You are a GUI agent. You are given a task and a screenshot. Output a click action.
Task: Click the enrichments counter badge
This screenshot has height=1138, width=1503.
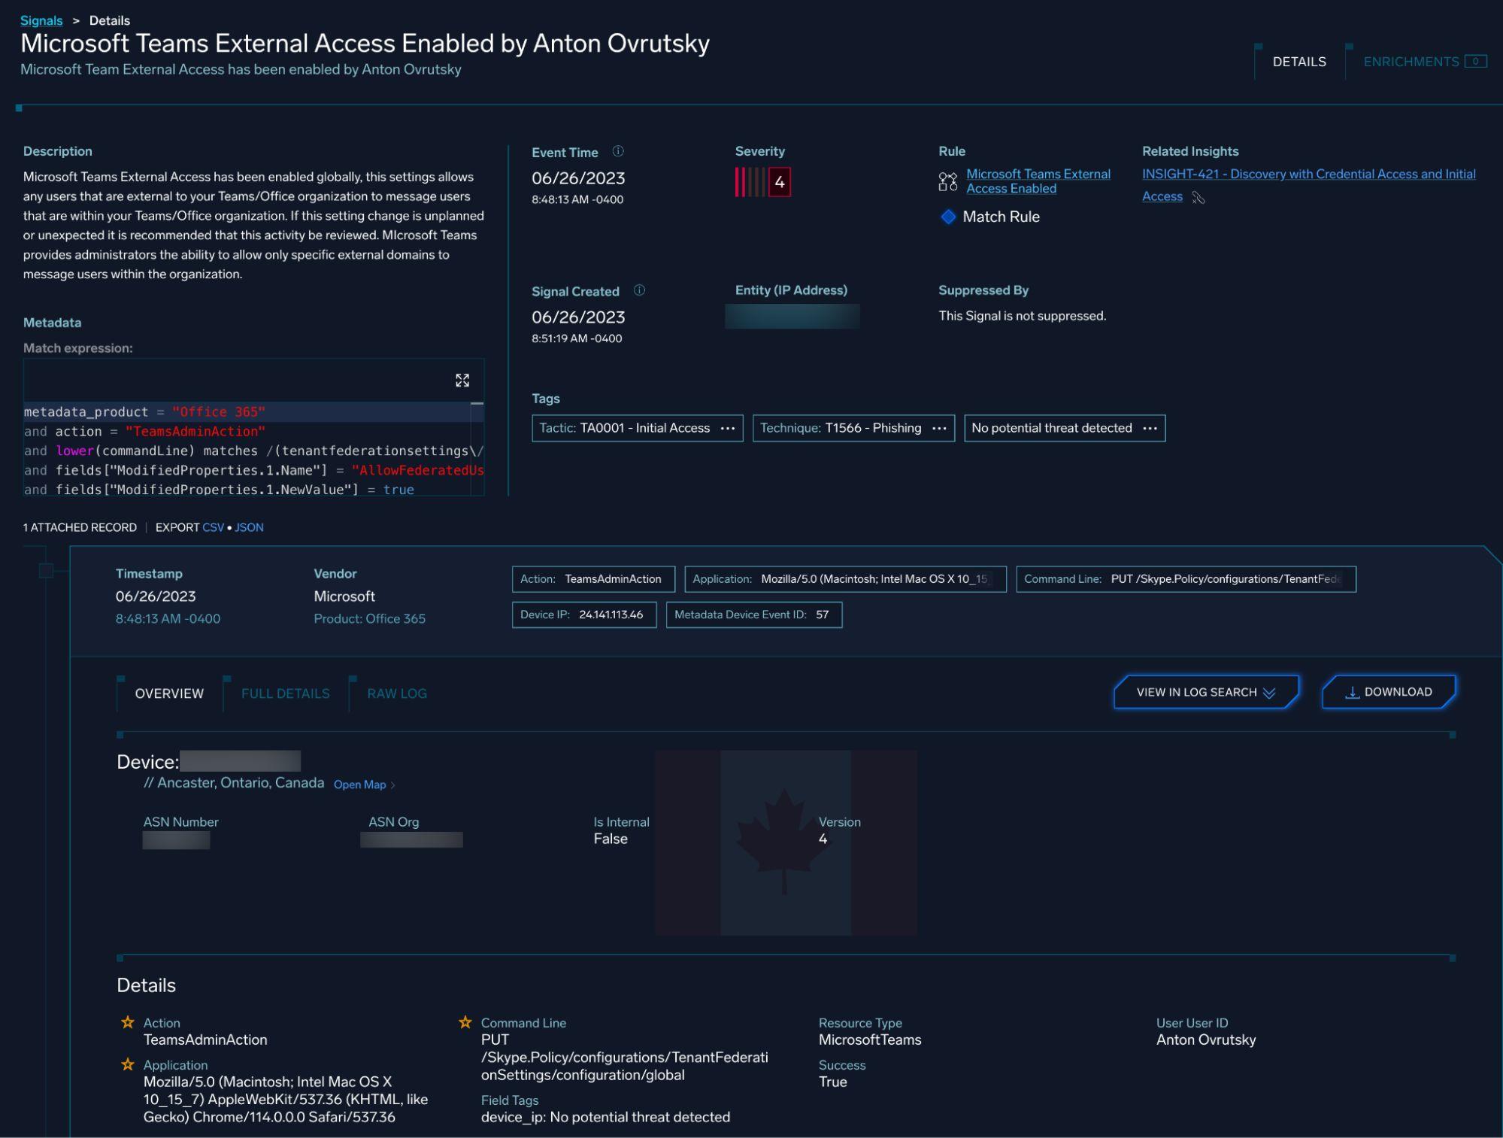[1474, 61]
